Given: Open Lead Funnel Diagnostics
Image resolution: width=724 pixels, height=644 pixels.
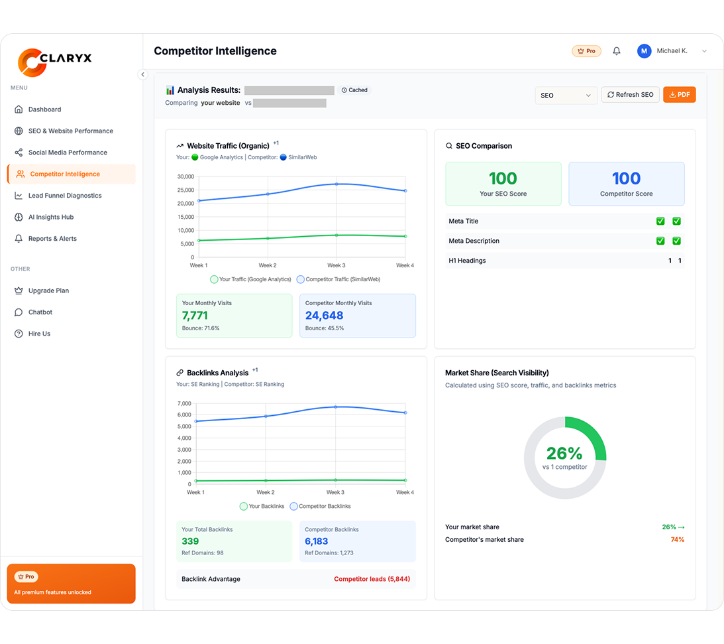Looking at the screenshot, I should click(x=64, y=195).
